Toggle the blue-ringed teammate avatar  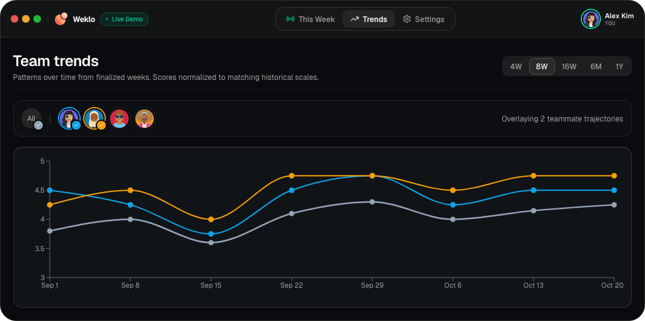(x=69, y=118)
